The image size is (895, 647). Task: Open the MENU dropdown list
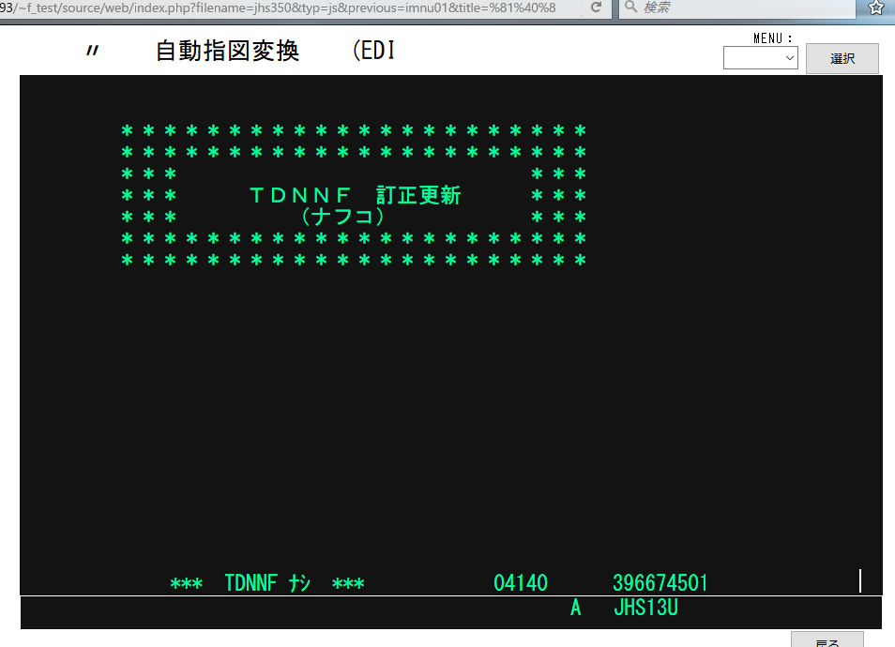760,58
